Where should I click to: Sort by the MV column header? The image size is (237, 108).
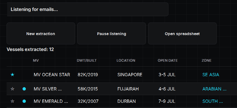coord(36,61)
